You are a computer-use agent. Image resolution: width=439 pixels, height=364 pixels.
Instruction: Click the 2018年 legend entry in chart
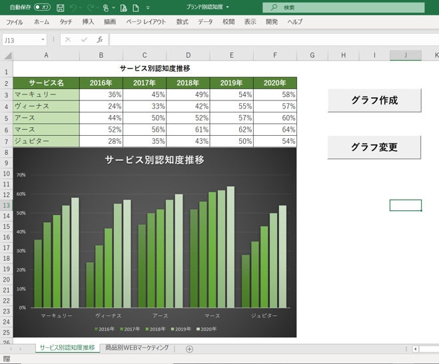155,329
